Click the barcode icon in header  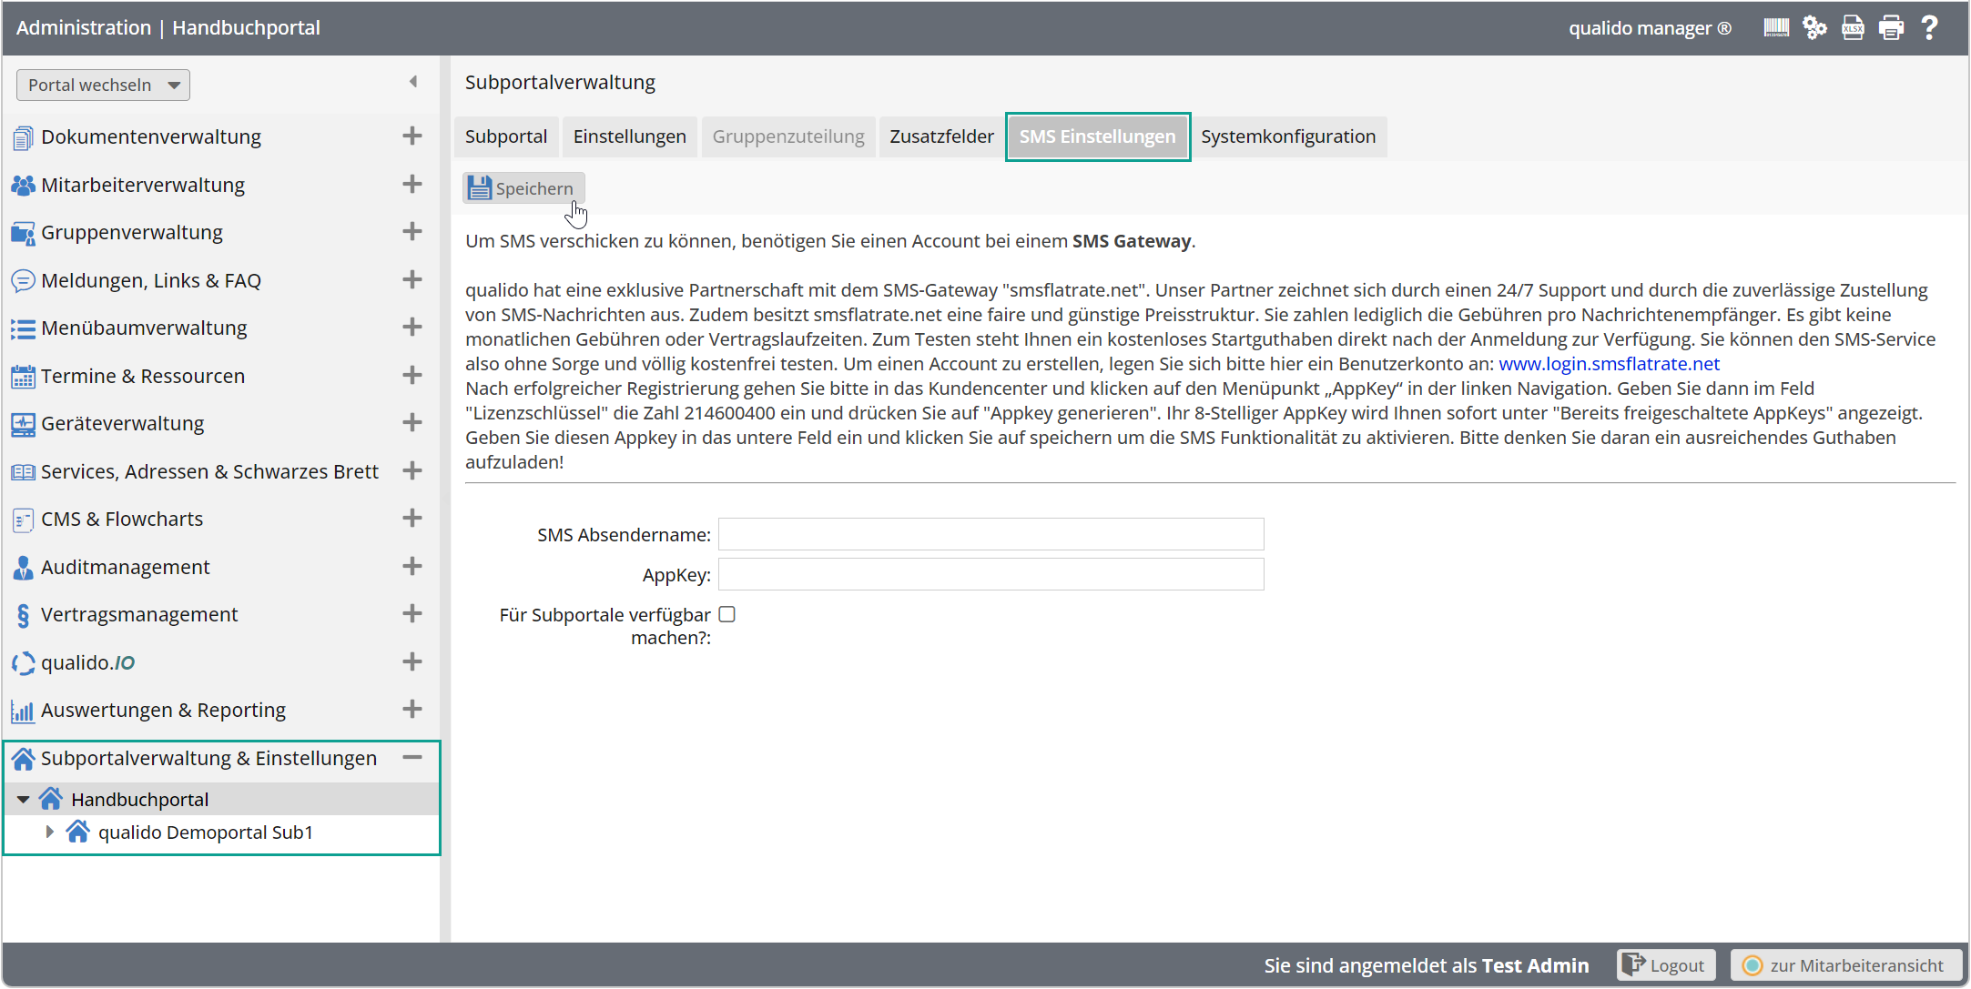[1776, 28]
